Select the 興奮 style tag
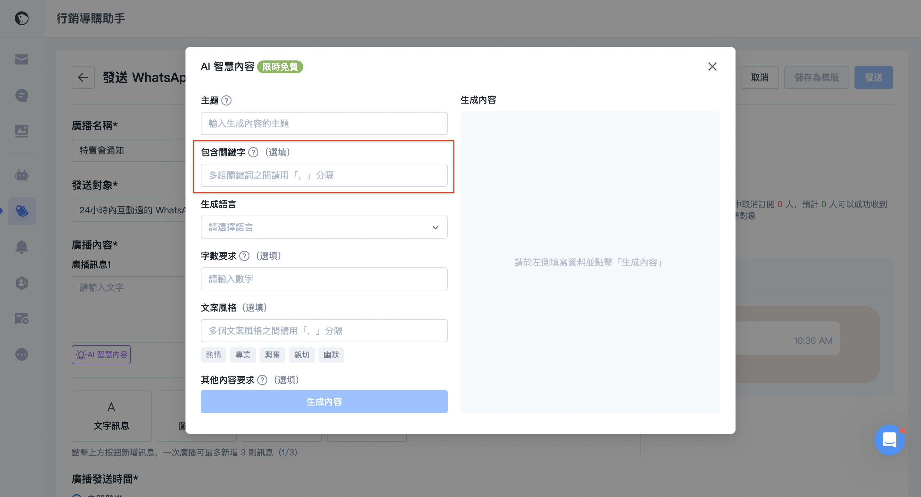This screenshot has width=921, height=497. click(272, 355)
